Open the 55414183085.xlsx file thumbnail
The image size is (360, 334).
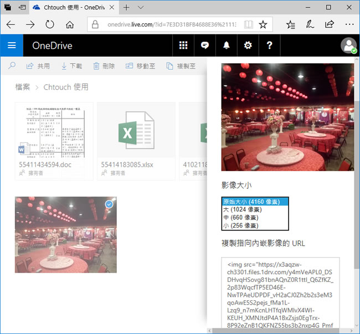pos(136,133)
